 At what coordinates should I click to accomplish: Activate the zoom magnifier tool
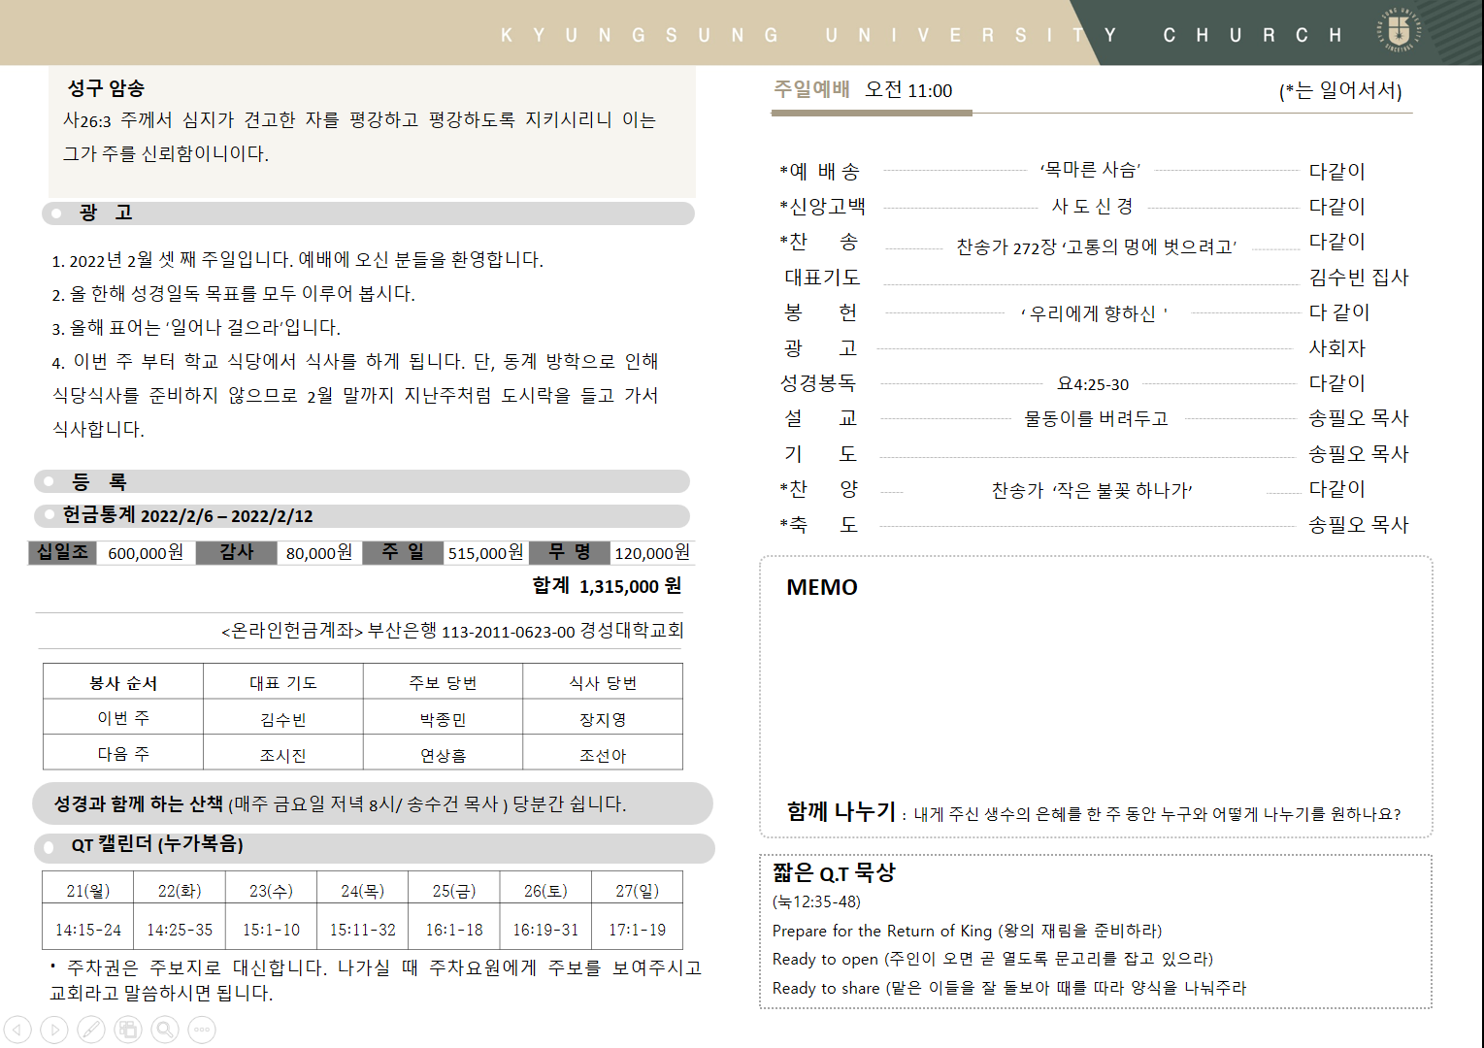point(165,1030)
